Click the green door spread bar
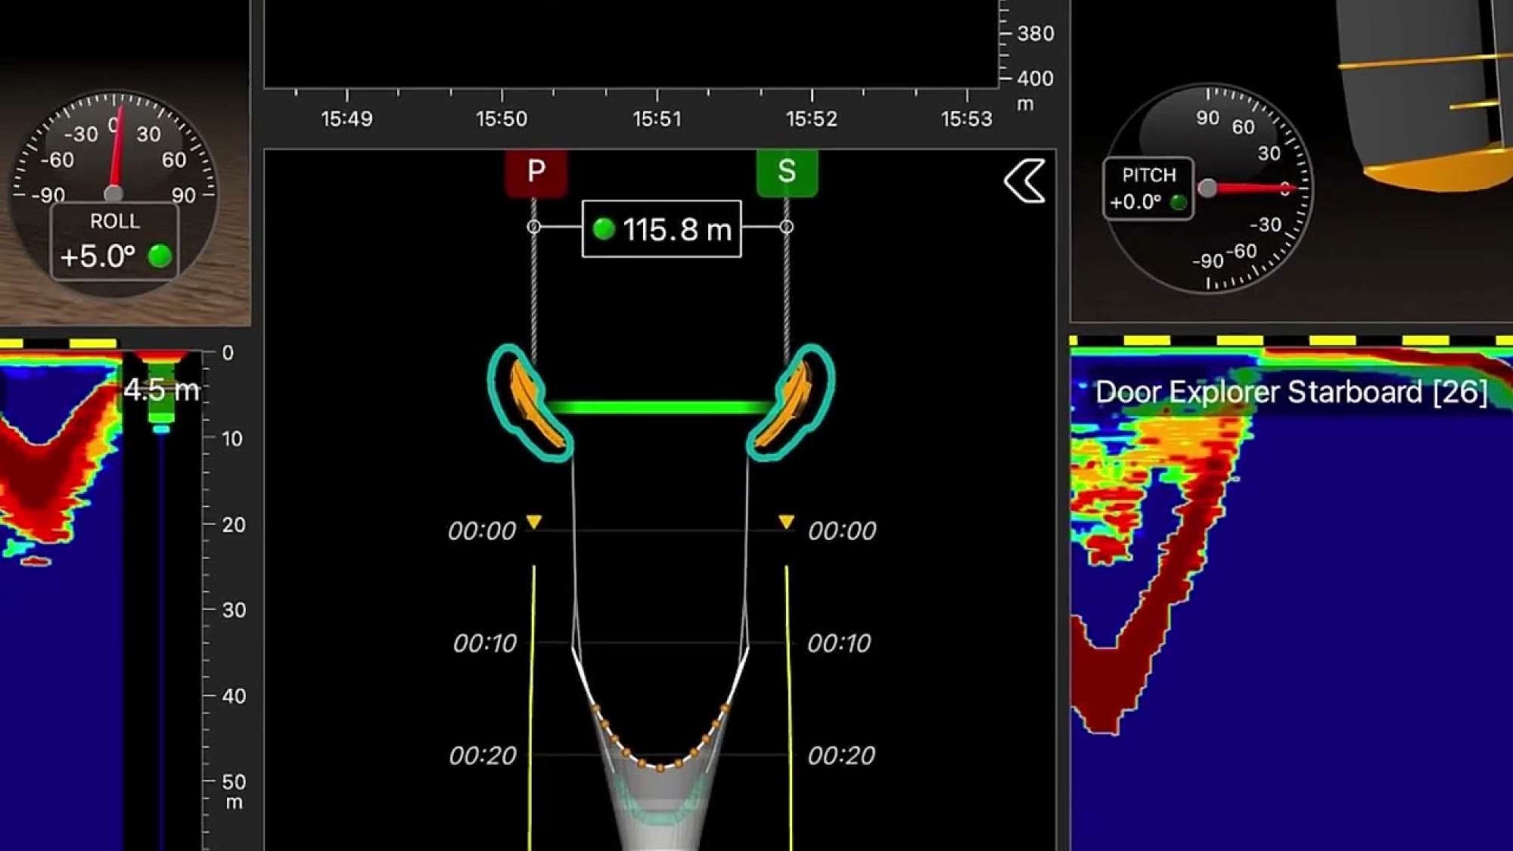The height and width of the screenshot is (851, 1513). point(660,408)
